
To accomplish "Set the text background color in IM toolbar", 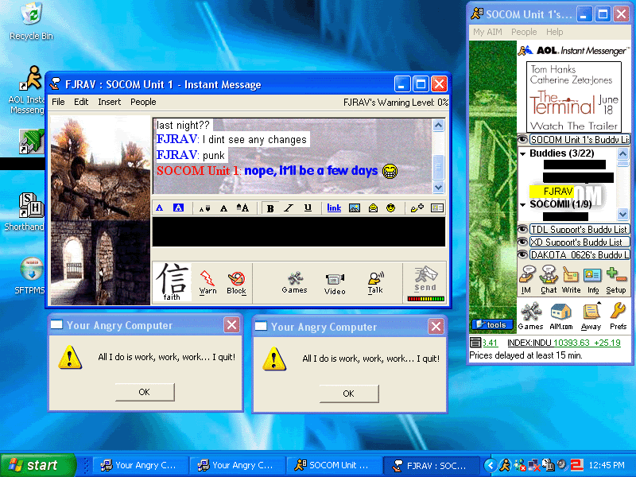I will click(x=178, y=208).
